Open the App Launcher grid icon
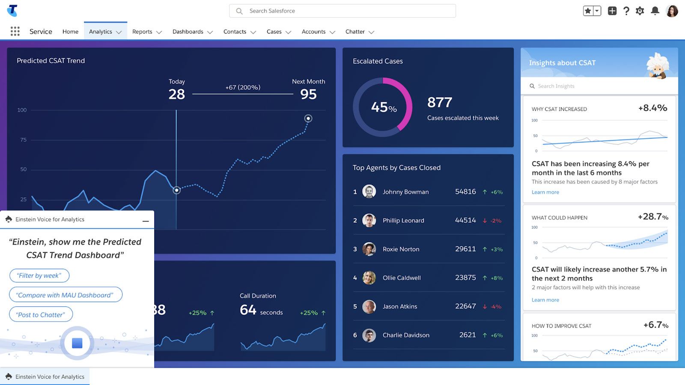 [15, 31]
